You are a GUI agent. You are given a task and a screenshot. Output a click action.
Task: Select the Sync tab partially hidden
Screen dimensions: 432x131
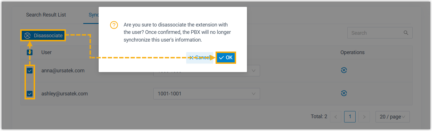tap(92, 15)
